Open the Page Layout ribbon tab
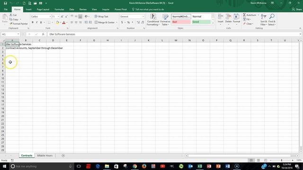Screen dimensions: 303x170 pyautogui.click(x=43, y=9)
